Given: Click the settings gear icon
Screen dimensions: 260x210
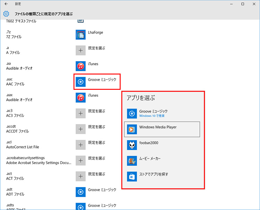Looking at the screenshot, I should click(6, 14).
